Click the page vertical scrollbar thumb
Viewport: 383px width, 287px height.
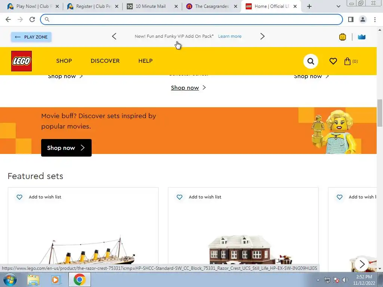point(380,113)
